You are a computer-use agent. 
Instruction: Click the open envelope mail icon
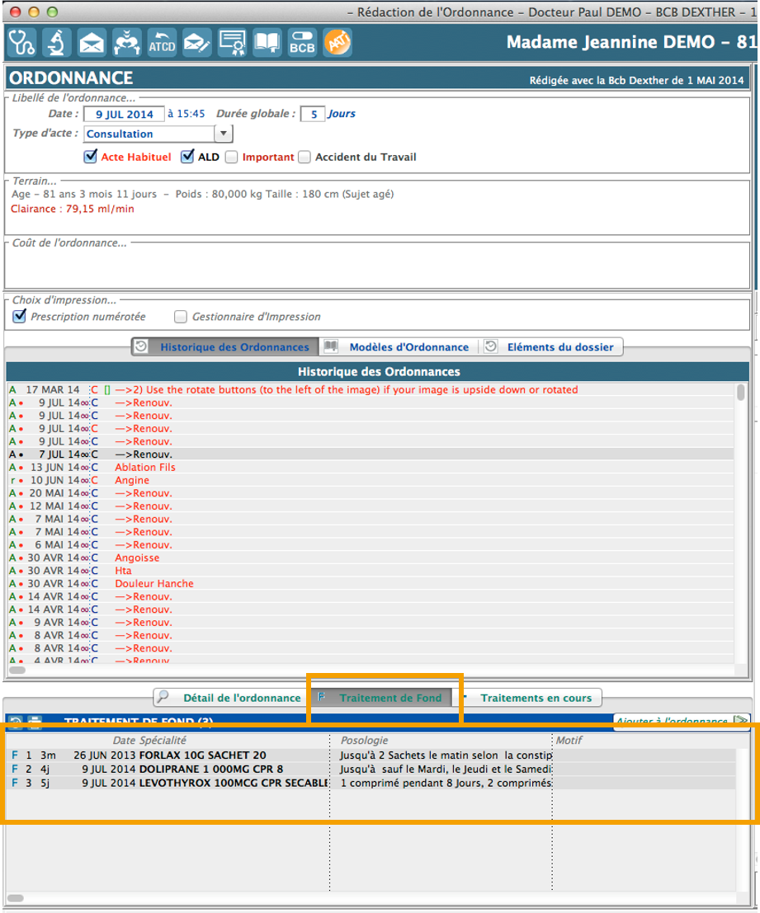tap(92, 42)
